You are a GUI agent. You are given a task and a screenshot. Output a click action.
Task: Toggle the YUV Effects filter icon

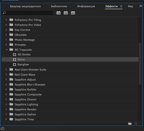[x=73, y=13]
